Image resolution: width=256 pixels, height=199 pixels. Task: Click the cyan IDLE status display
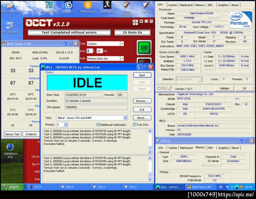pos(87,82)
